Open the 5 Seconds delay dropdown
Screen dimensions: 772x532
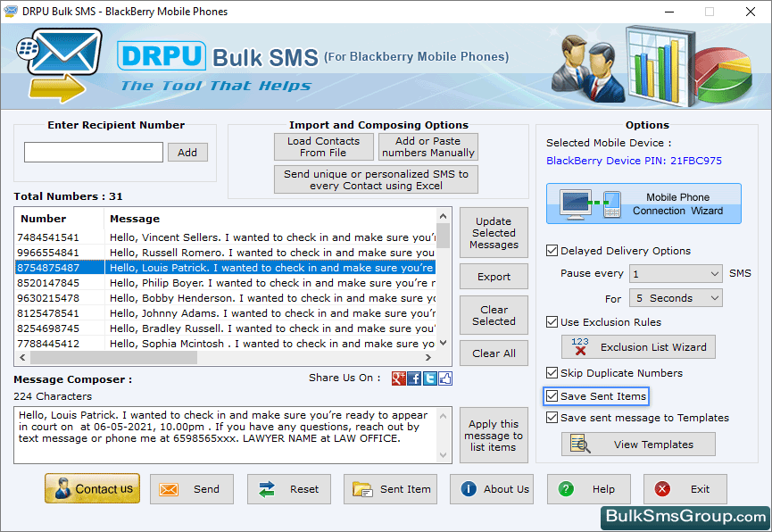tap(676, 298)
